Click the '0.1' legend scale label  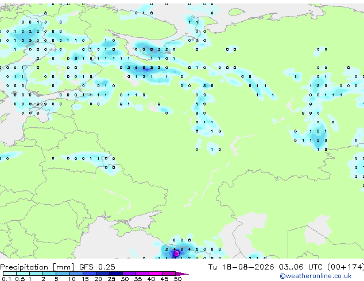6,279
